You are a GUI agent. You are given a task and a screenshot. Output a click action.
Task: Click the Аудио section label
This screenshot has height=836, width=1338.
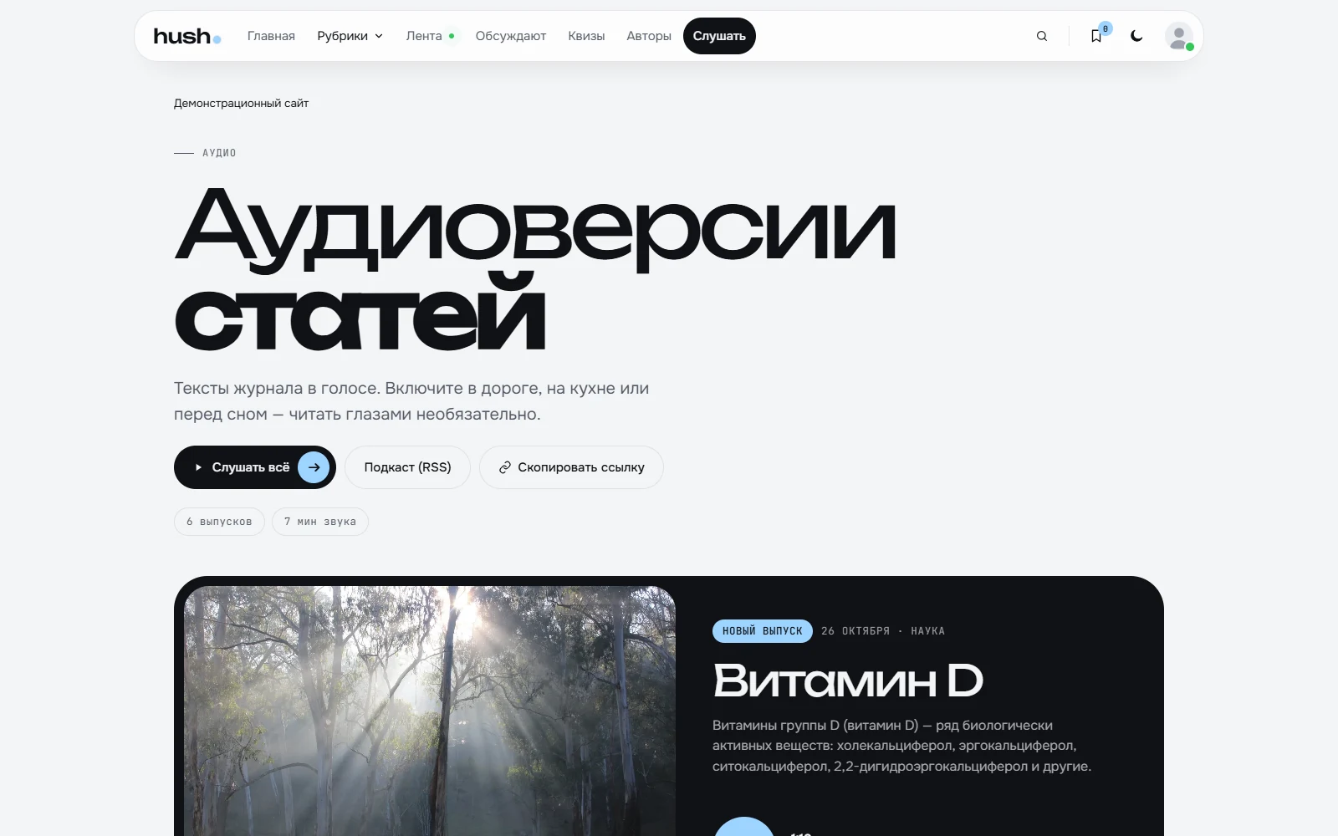click(x=219, y=153)
